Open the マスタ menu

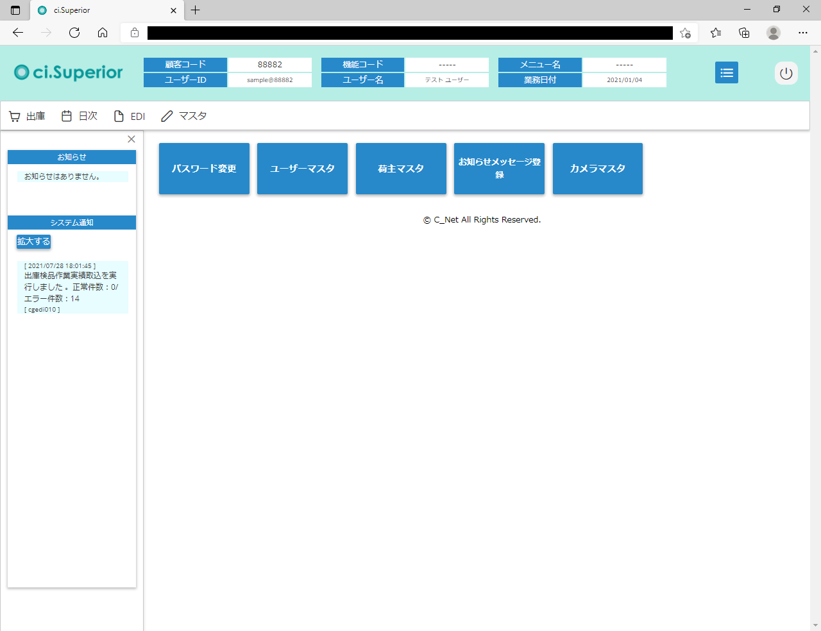click(x=184, y=116)
